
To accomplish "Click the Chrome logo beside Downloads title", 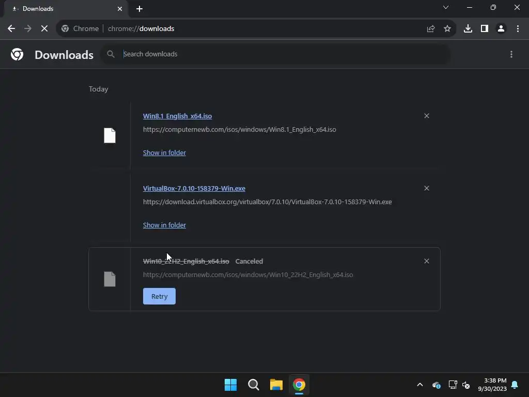I will (x=17, y=54).
